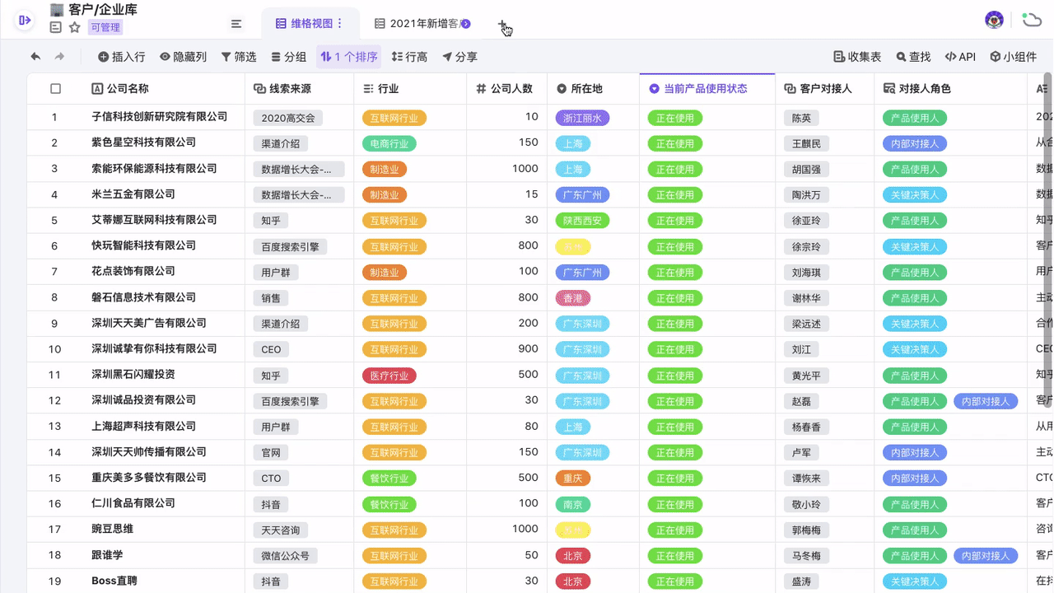Toggle the select-all rows checkbox
This screenshot has height=593, width=1054.
click(x=55, y=89)
